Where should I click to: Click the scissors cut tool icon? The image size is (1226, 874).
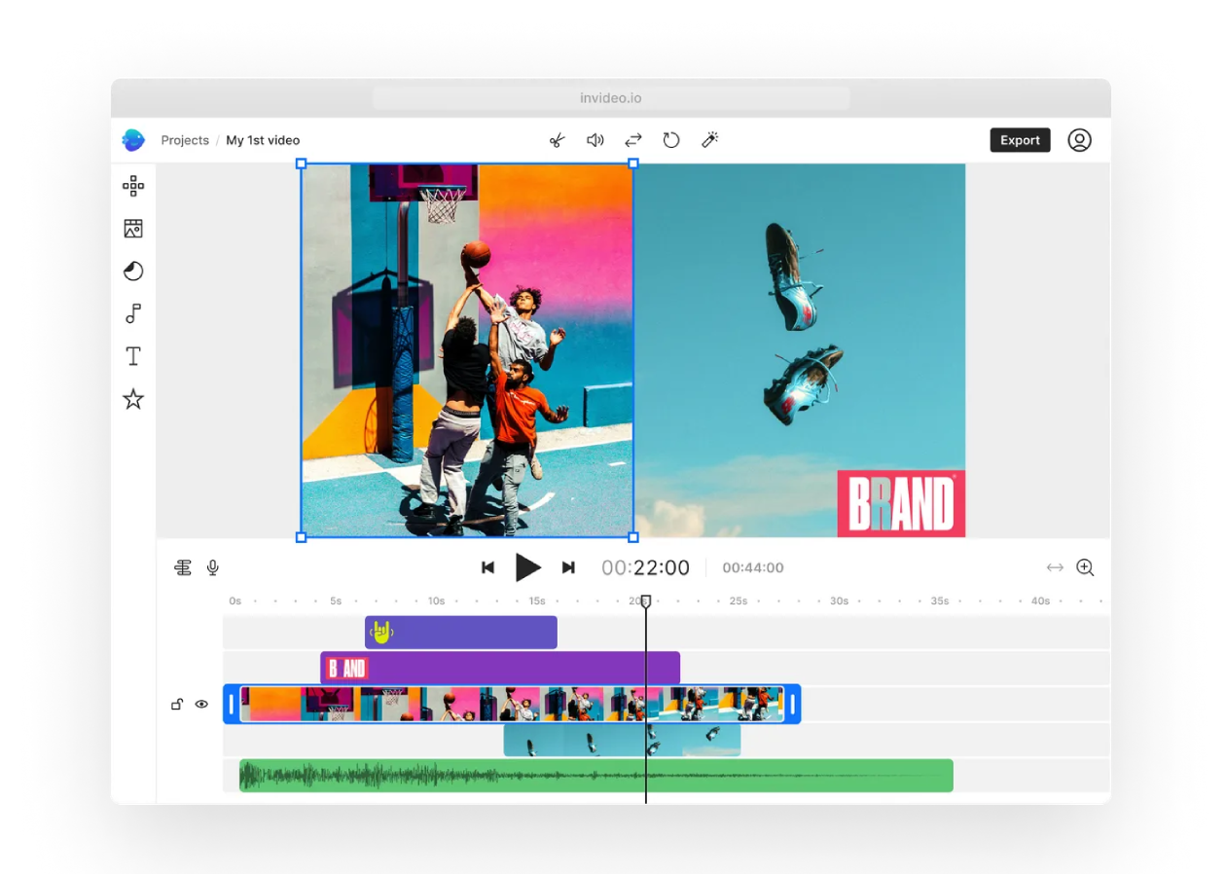(x=557, y=140)
